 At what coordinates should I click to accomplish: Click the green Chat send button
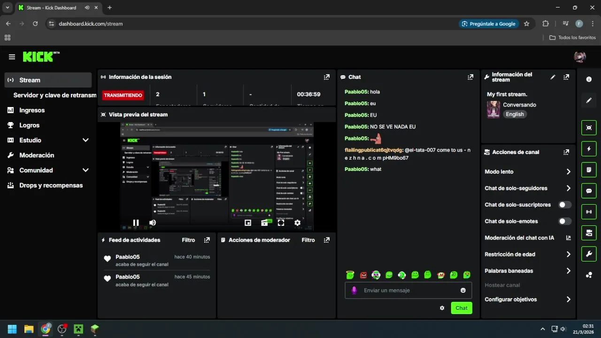coord(462,308)
